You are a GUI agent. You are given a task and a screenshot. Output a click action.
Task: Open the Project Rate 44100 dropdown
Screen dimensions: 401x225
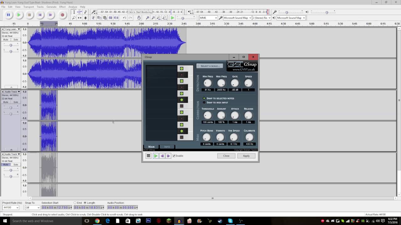[x=11, y=207]
